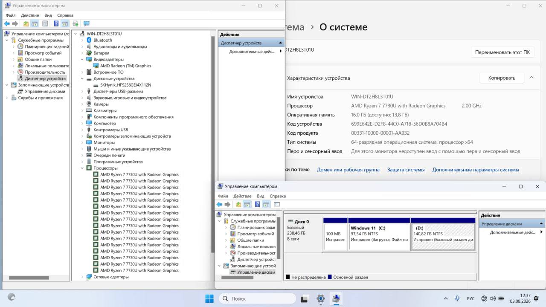This screenshot has height=307, width=546.
Task: Open the Действие menu in Device Manager window
Action: pos(30,15)
